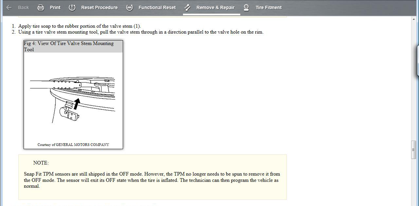This screenshot has width=419, height=206.
Task: Click the vertical scrollbar thumb
Action: (414, 150)
